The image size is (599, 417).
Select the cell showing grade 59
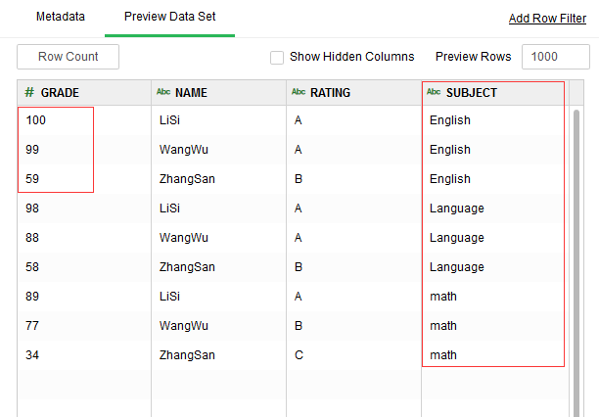coord(33,179)
